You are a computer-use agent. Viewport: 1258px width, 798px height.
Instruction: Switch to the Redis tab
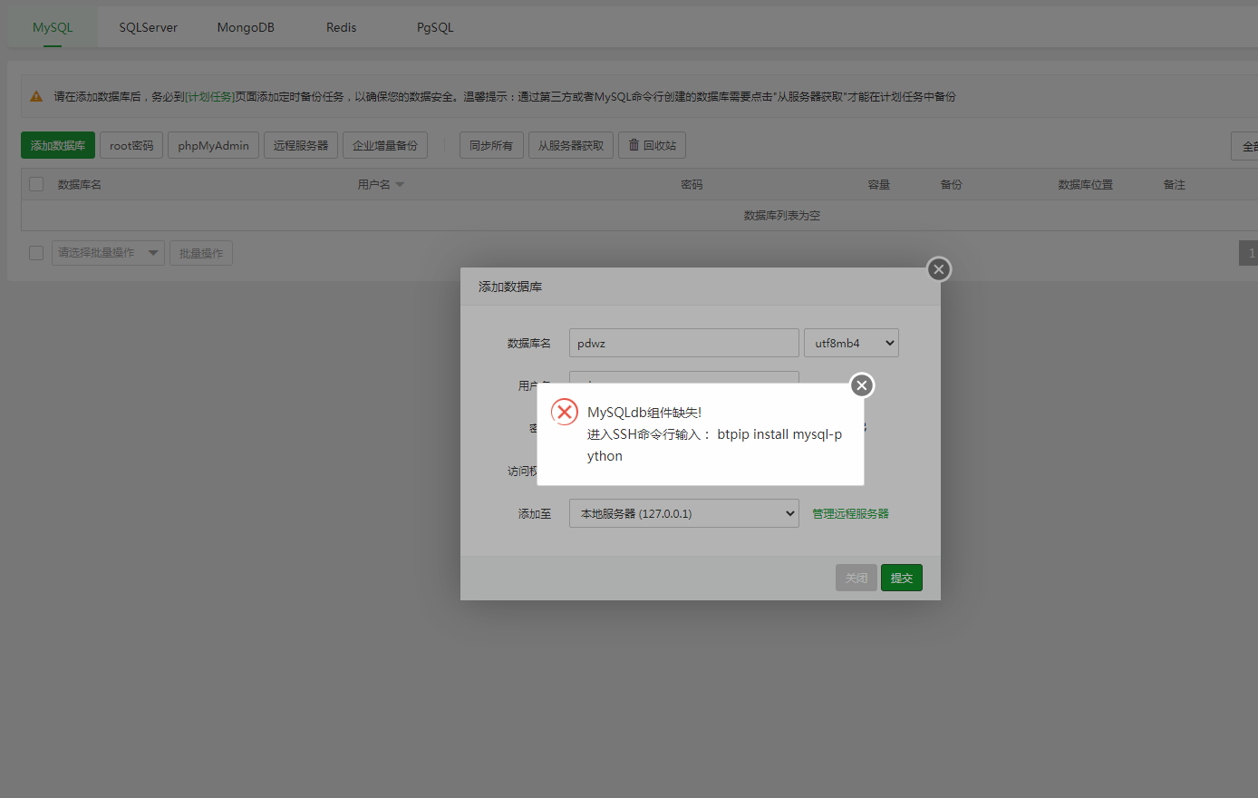(x=342, y=27)
